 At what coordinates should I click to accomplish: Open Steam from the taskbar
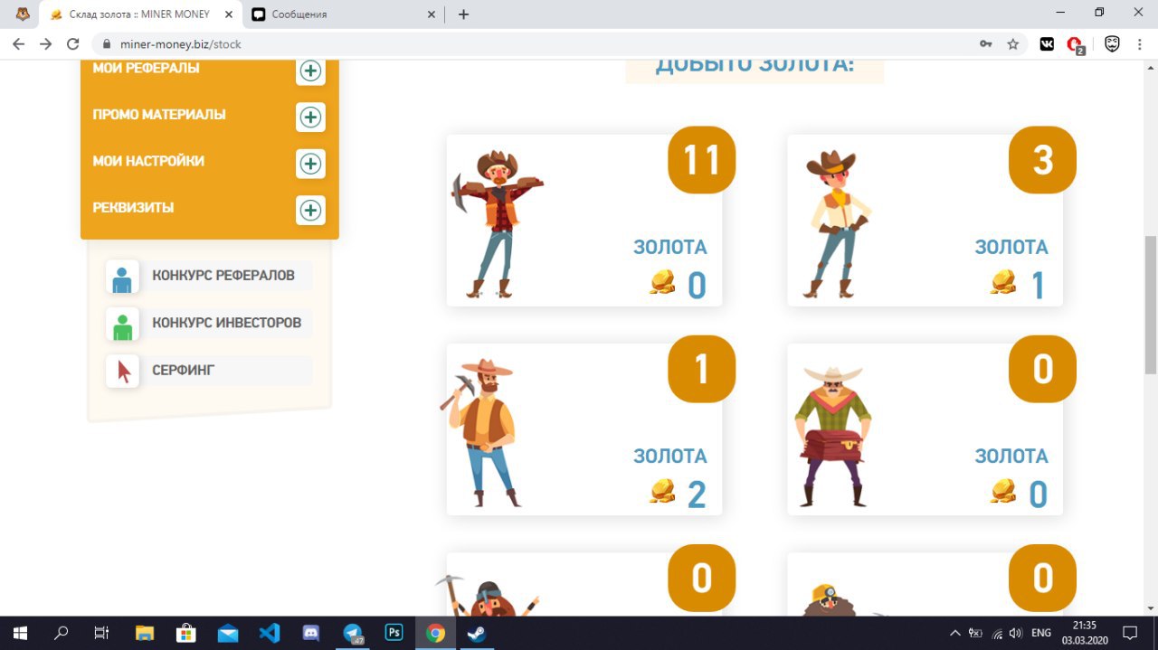pyautogui.click(x=477, y=633)
